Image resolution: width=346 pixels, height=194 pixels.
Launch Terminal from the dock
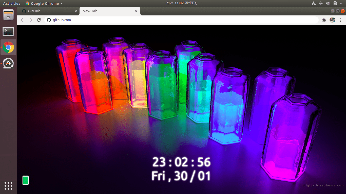(x=8, y=31)
